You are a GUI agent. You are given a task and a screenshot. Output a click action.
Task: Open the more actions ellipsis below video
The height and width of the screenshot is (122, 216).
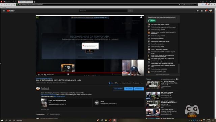coord(142,83)
